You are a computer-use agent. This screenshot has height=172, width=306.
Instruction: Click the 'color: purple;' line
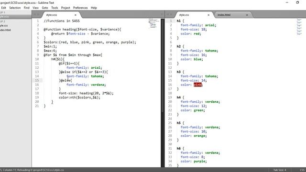(x=194, y=161)
